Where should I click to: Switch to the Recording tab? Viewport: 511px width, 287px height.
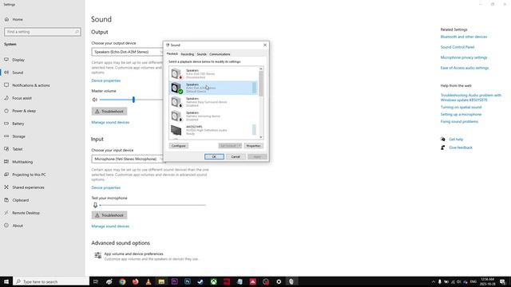188,54
